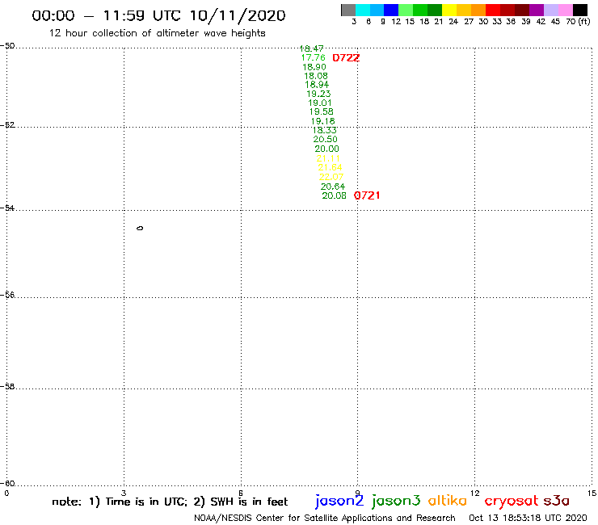Click the date title '00:00 – 11:59 UTC 10/11/2020'
598x525 pixels.
tap(158, 15)
